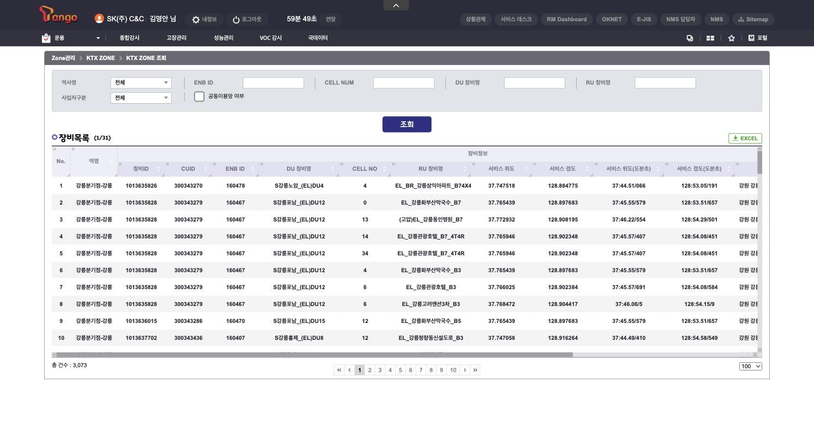Click the 운용 shopping bag icon

pyautogui.click(x=46, y=38)
